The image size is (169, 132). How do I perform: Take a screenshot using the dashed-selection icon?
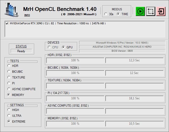(x=150, y=11)
